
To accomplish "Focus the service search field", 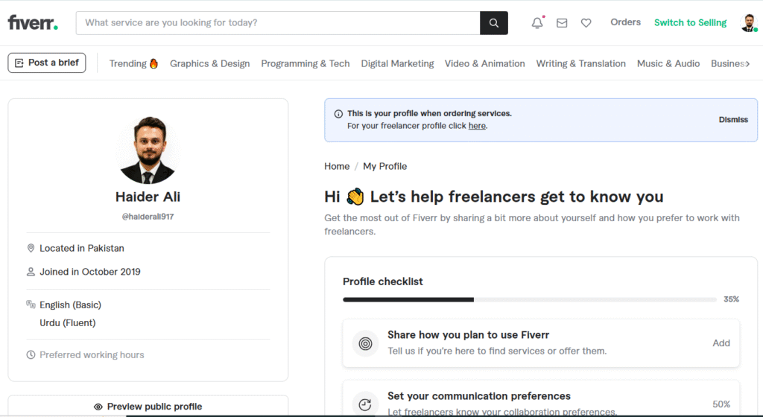I will tap(278, 23).
